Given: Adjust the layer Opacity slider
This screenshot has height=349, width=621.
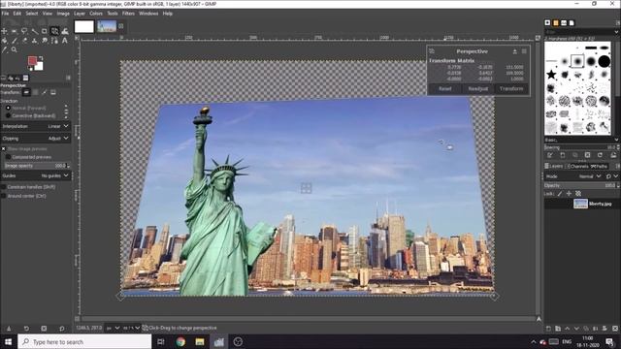Looking at the screenshot, I should point(581,185).
